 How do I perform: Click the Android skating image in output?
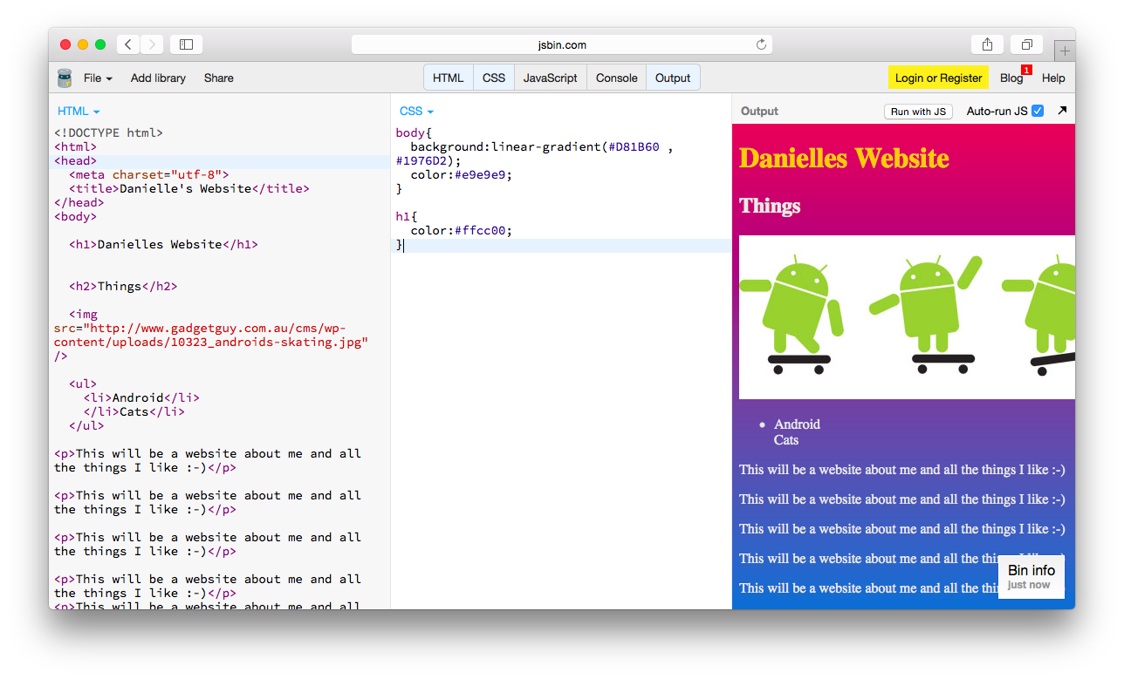coord(907,317)
